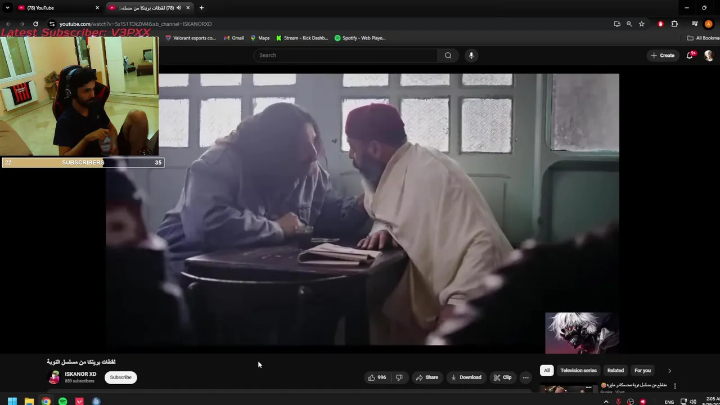
Task: Bookmark this page with the star
Action: click(641, 24)
